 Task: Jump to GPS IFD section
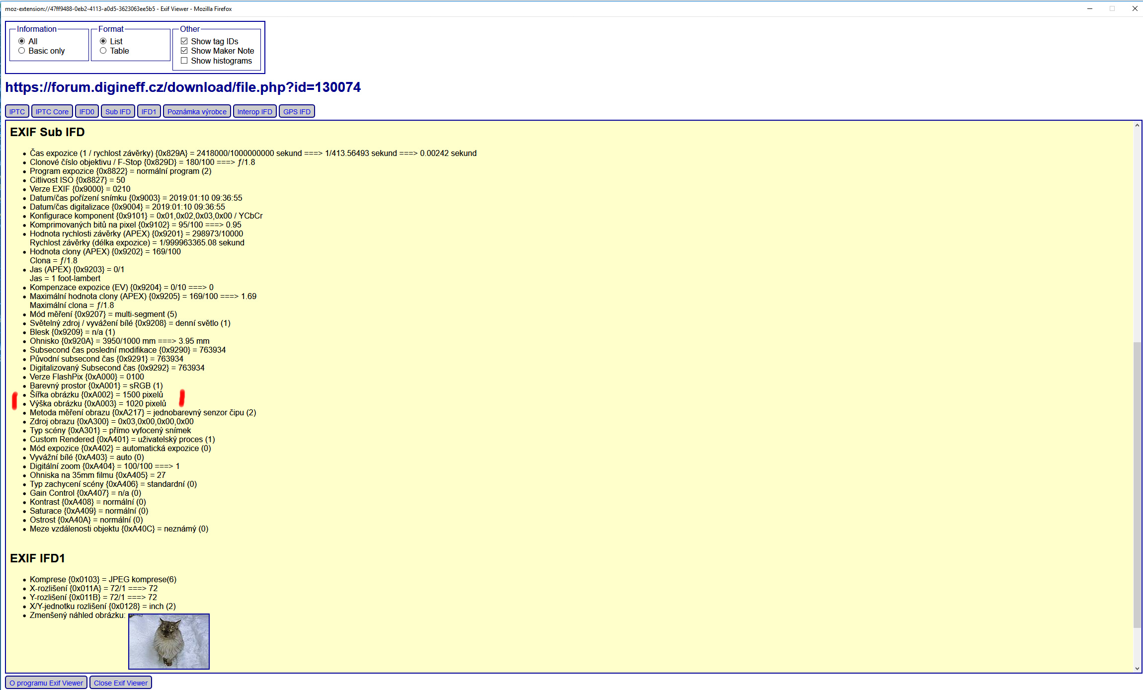click(297, 112)
